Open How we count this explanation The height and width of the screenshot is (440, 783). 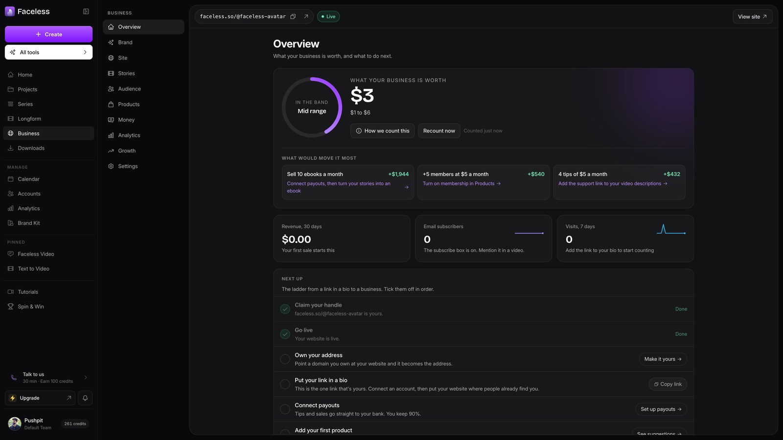382,131
